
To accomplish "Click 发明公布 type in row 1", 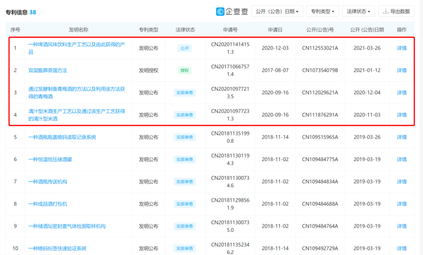I will (149, 48).
